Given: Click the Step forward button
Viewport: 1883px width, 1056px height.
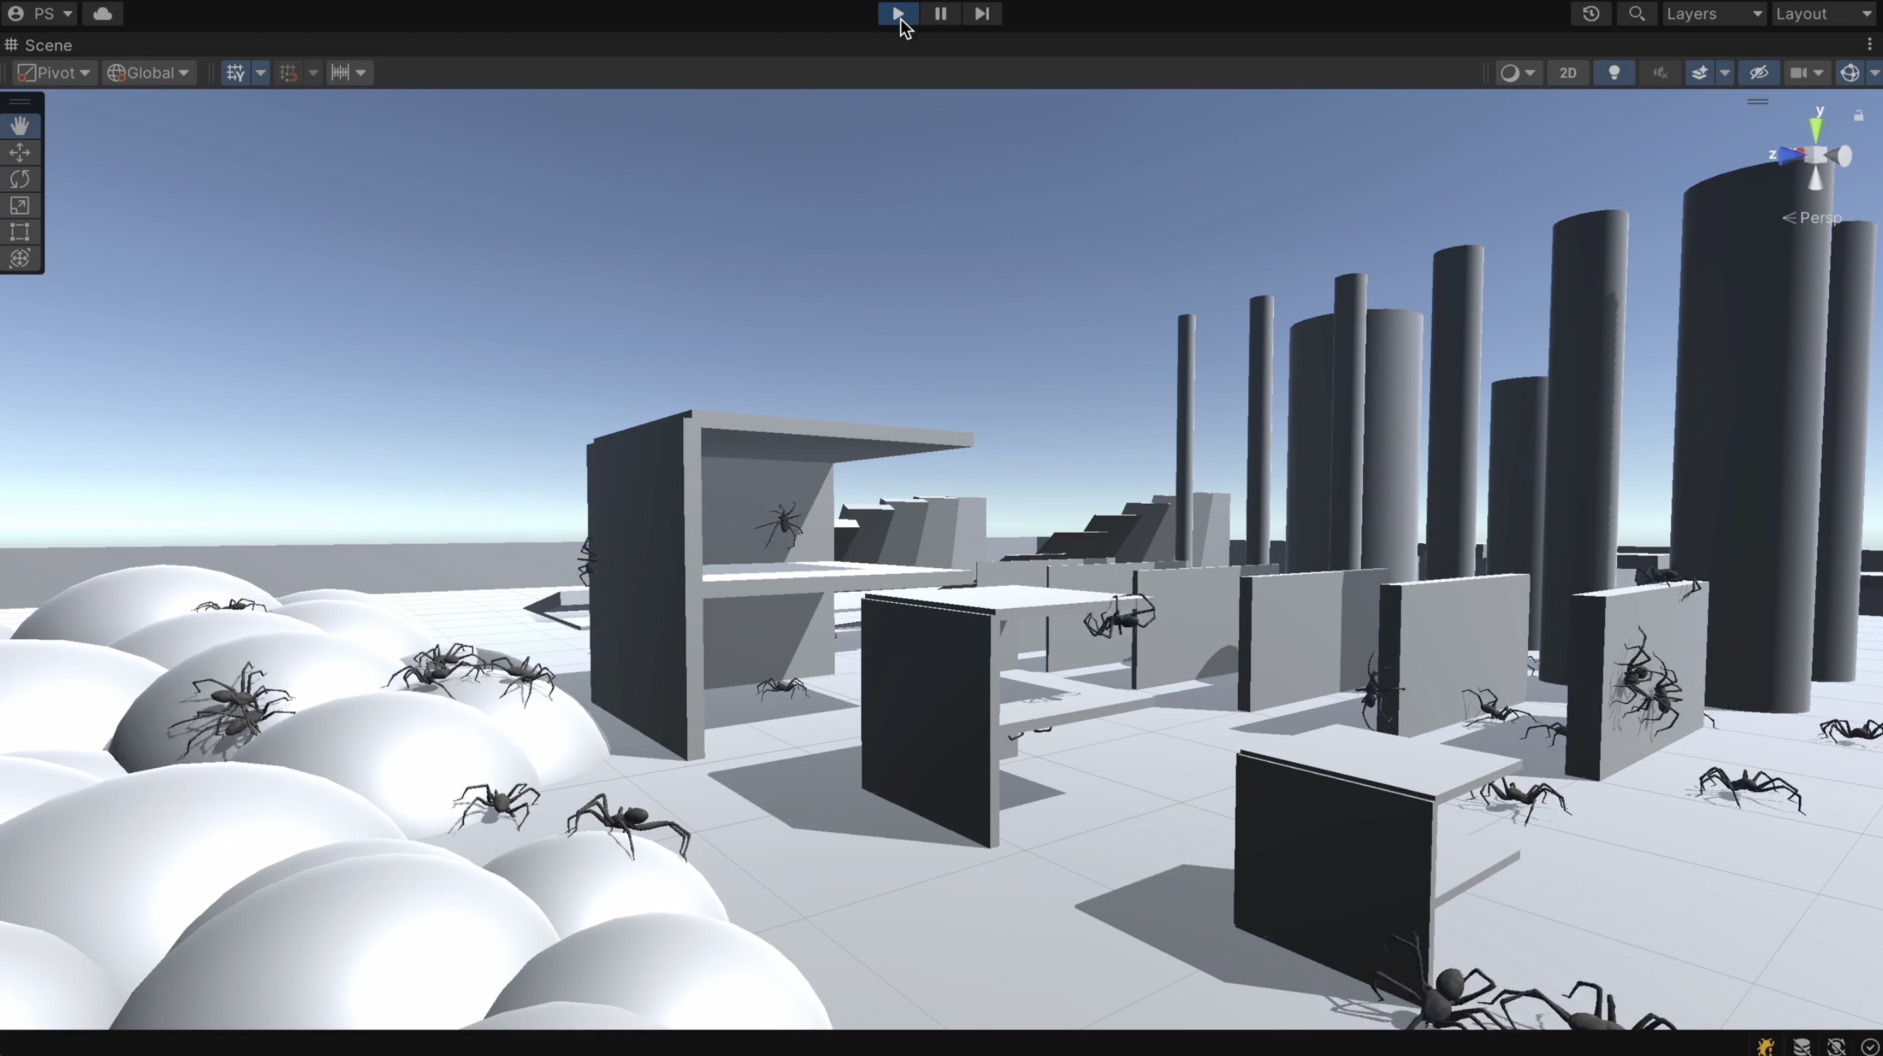Looking at the screenshot, I should coord(982,13).
